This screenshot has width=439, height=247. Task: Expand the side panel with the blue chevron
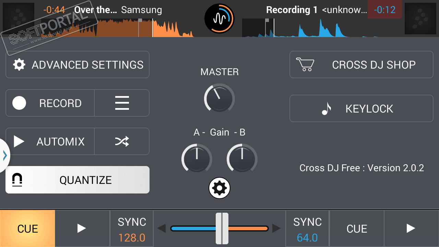(x=5, y=156)
